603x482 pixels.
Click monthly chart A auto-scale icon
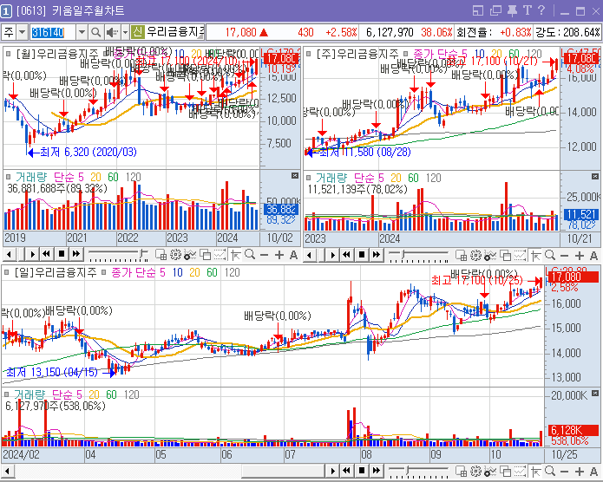tap(293, 255)
